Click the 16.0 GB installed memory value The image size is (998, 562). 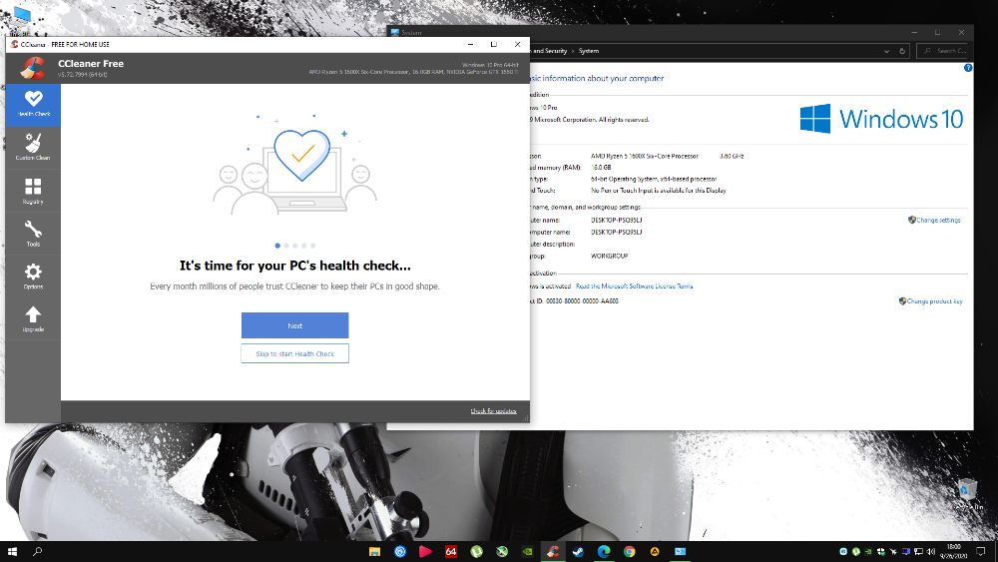click(x=601, y=168)
